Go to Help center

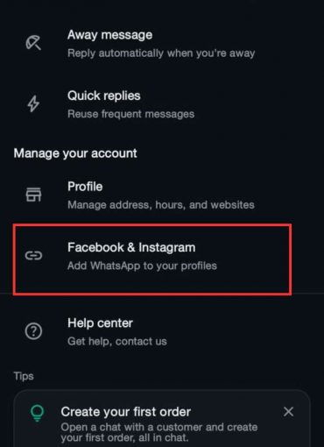click(x=162, y=331)
